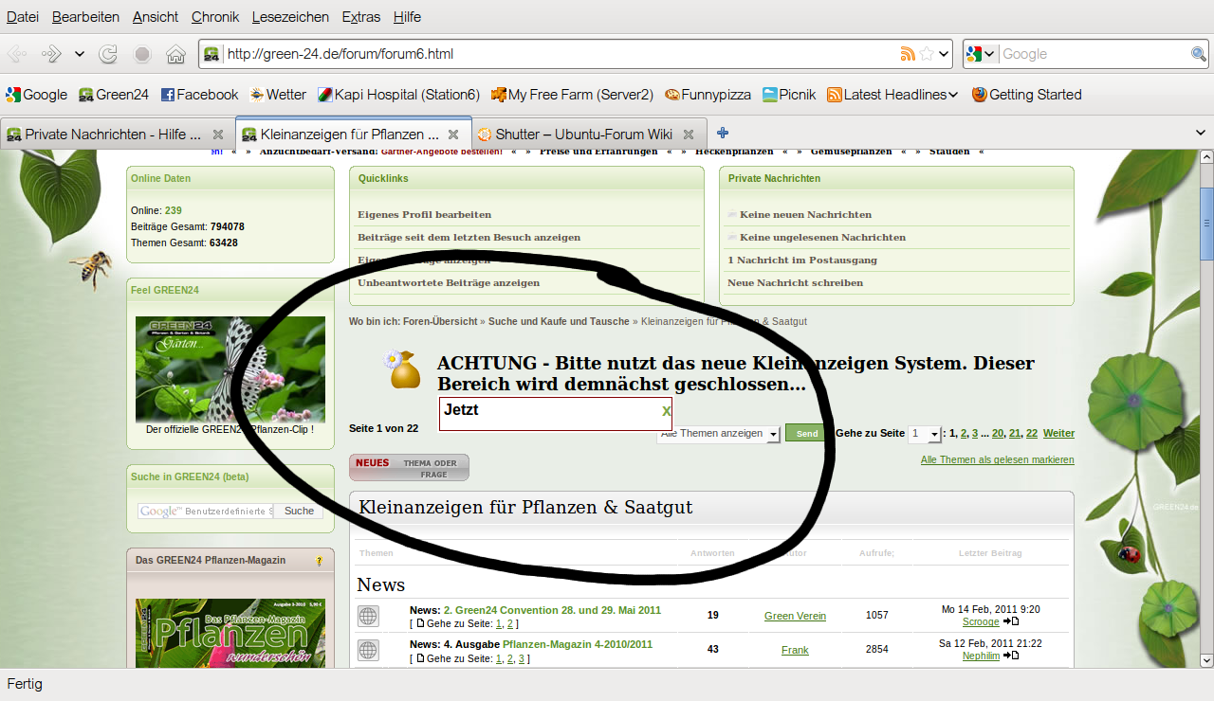Click the search magnifier icon
The width and height of the screenshot is (1214, 701).
pos(1199,54)
